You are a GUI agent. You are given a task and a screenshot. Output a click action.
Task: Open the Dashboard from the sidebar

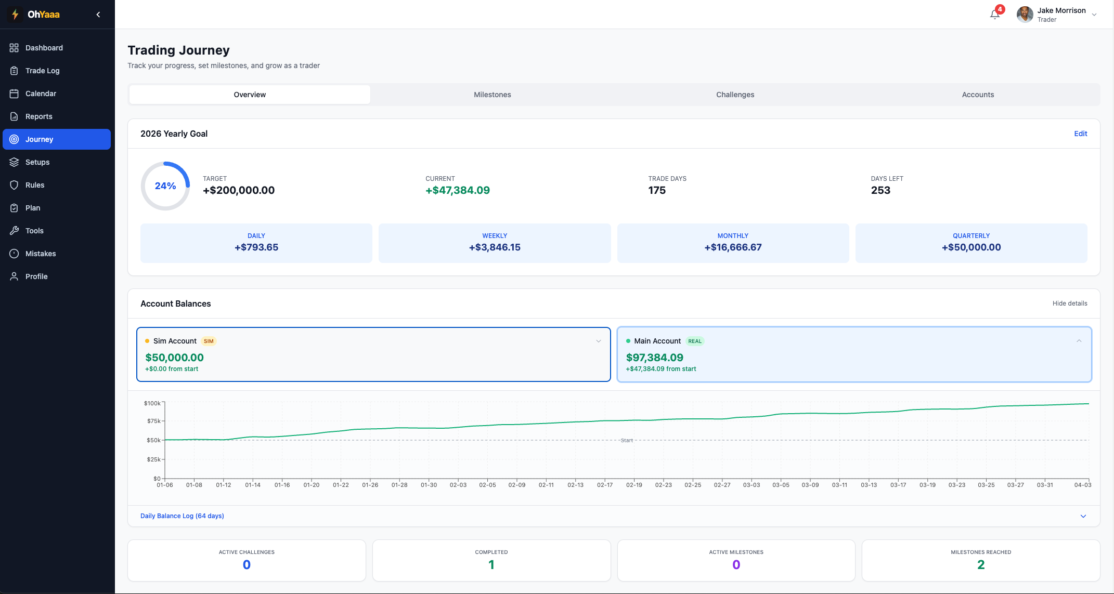point(44,47)
